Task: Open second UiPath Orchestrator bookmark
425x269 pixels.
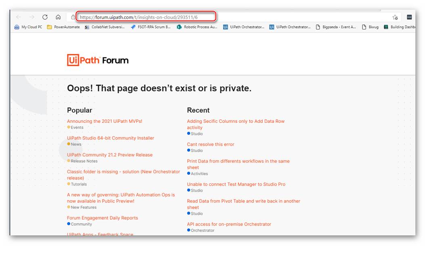Action: [x=290, y=27]
